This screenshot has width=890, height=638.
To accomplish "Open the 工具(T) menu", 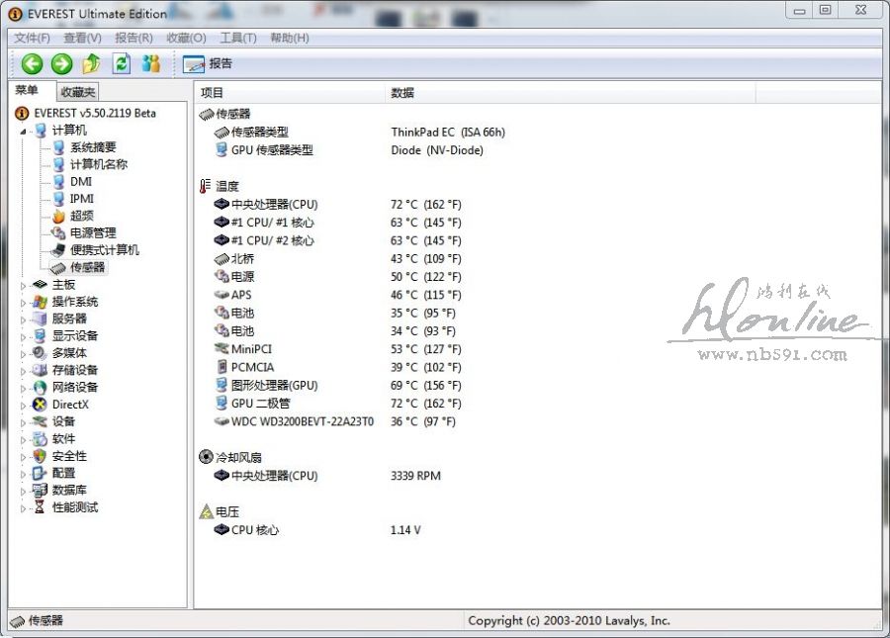I will tap(237, 38).
